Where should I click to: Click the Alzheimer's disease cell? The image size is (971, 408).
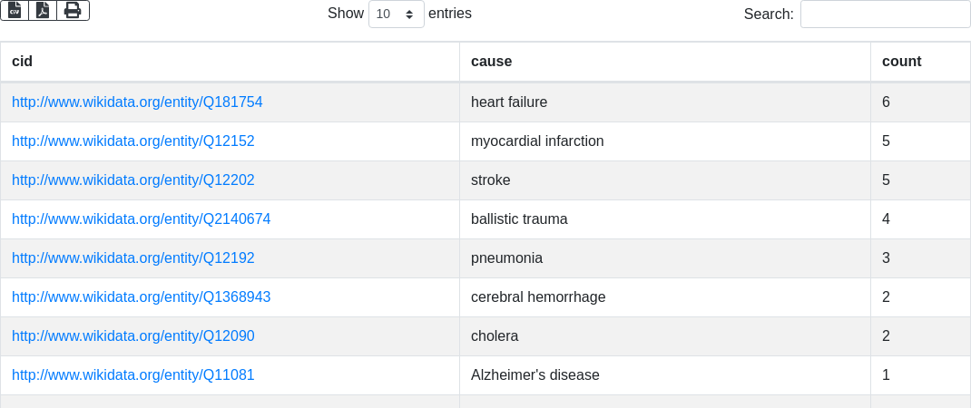(535, 375)
